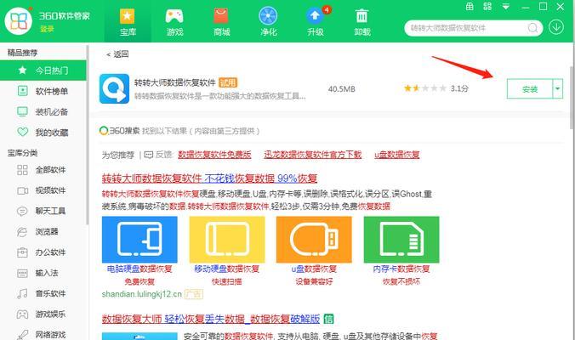
Task: Select 视频软件 category
Action: 43,190
